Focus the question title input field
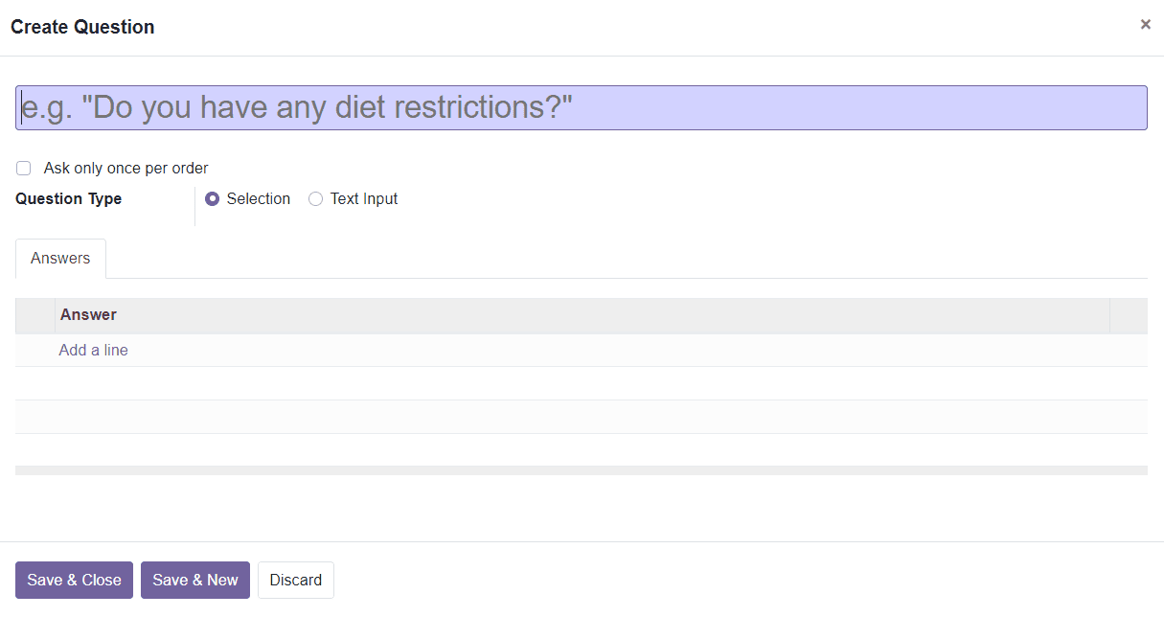 pyautogui.click(x=582, y=107)
